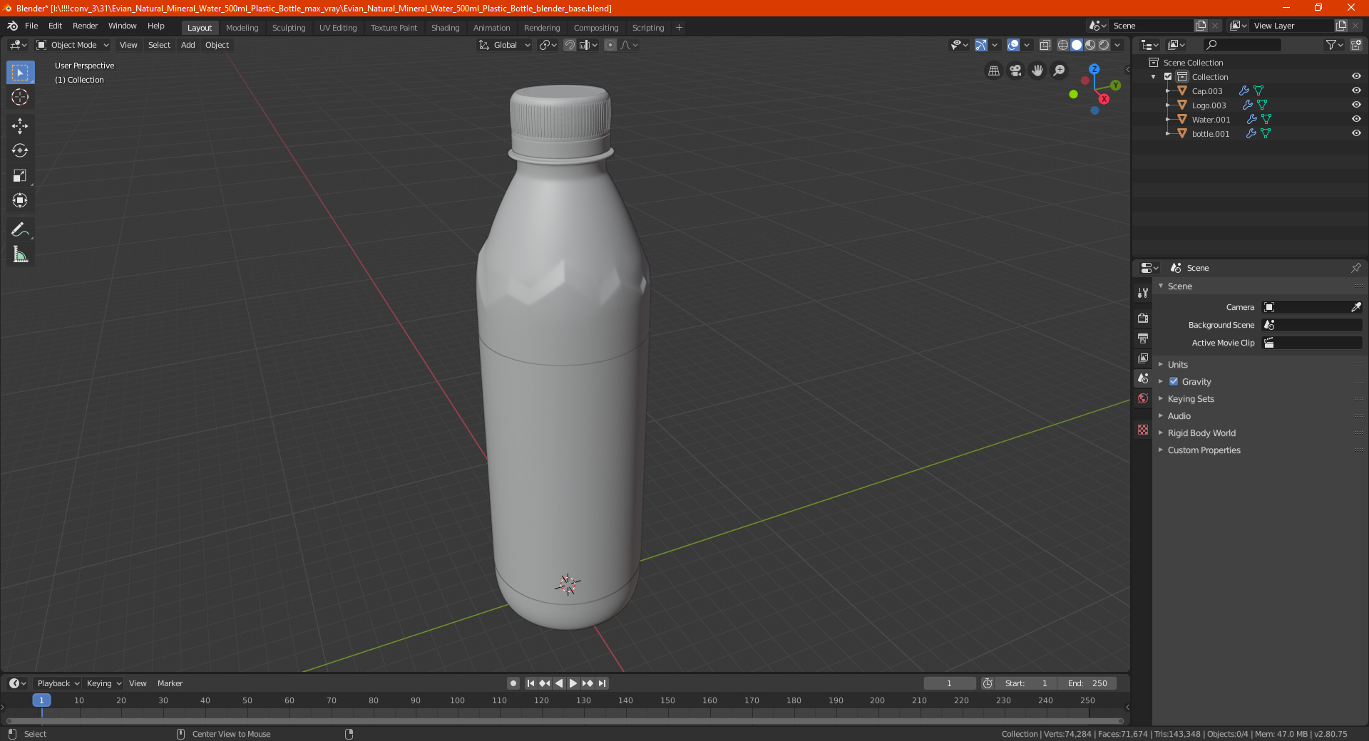Click the End frame field

1087,683
